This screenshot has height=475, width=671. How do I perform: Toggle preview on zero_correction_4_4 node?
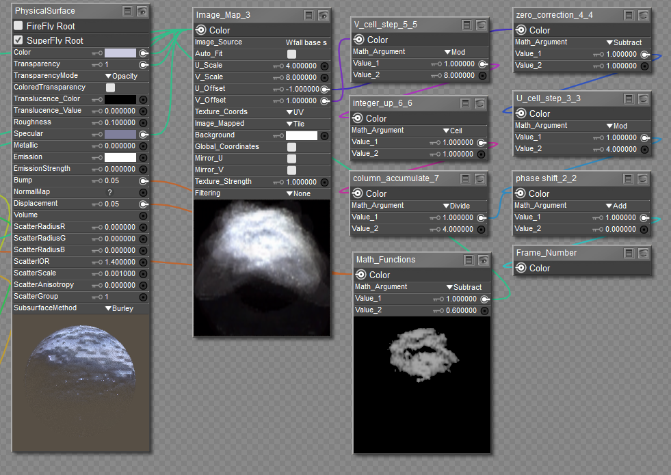coord(644,16)
